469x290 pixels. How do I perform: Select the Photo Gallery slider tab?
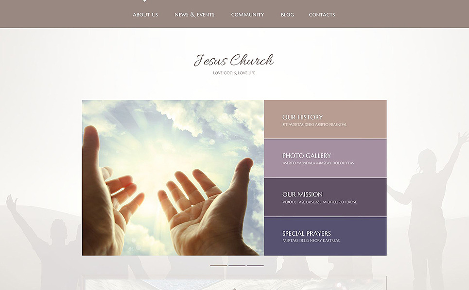(326, 159)
